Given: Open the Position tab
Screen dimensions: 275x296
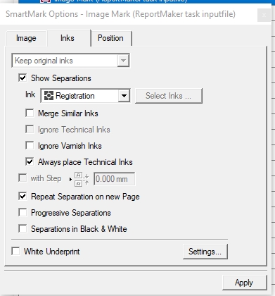Looking at the screenshot, I should point(110,38).
